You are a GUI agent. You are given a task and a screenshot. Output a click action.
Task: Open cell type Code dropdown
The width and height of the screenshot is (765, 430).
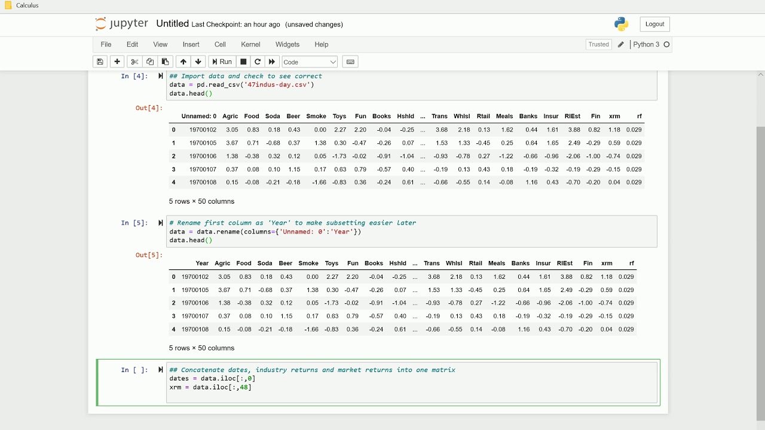310,62
